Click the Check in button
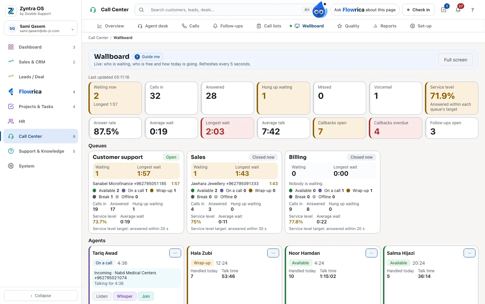 pyautogui.click(x=419, y=10)
